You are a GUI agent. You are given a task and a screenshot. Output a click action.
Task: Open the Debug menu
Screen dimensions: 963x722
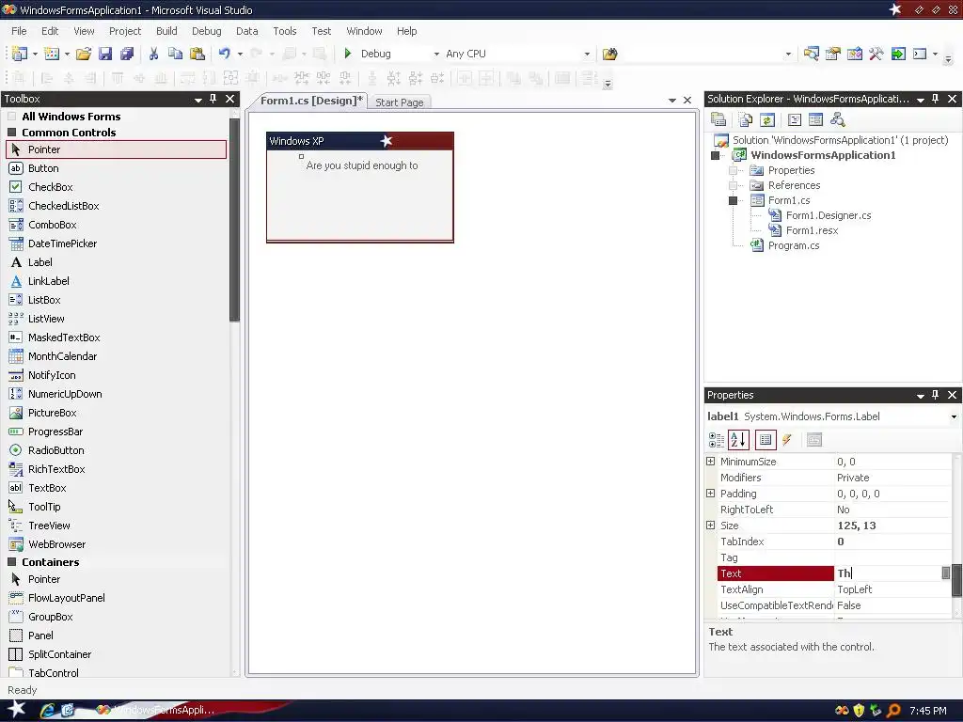[206, 31]
